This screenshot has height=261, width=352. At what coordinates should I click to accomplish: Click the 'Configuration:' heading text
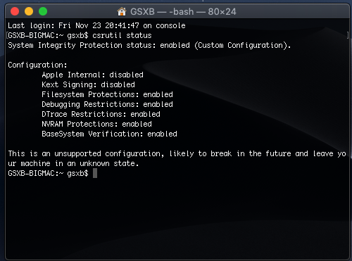[x=37, y=65]
